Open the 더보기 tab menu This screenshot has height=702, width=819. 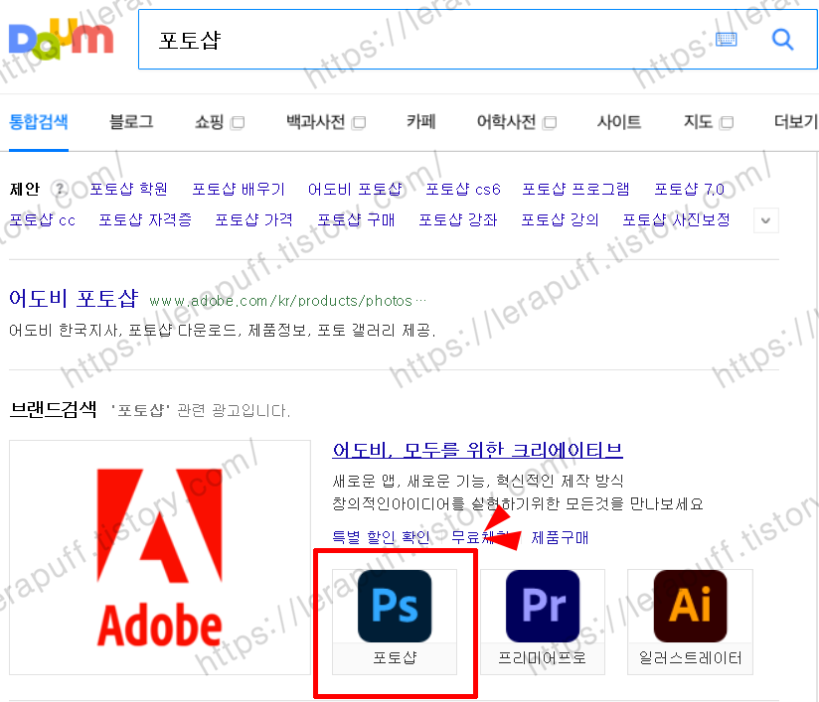[x=795, y=121]
